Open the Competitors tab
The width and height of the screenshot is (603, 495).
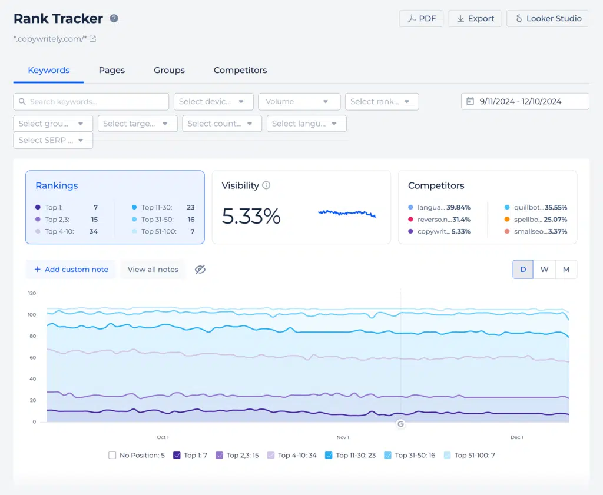tap(240, 70)
